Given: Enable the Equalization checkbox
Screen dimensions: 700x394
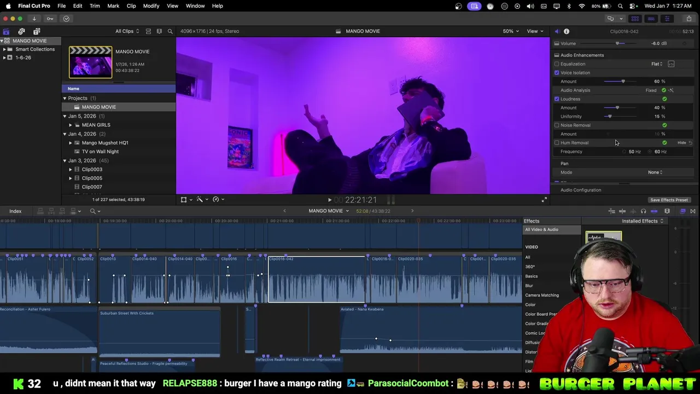Looking at the screenshot, I should pos(557,64).
